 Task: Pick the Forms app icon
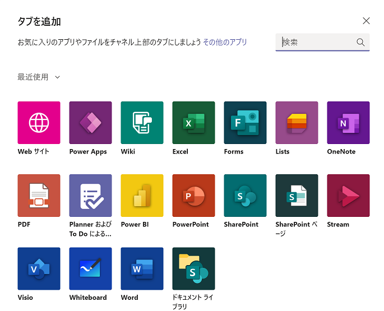245,123
